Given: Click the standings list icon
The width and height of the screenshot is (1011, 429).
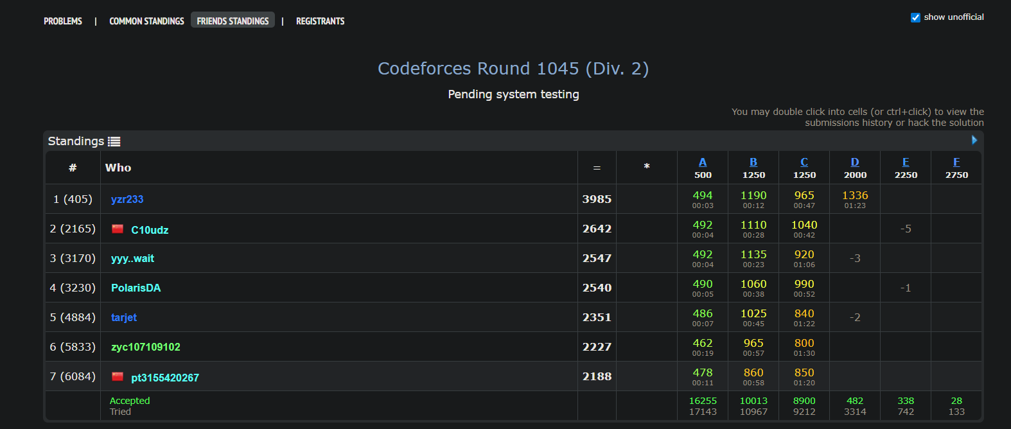Looking at the screenshot, I should pyautogui.click(x=114, y=141).
